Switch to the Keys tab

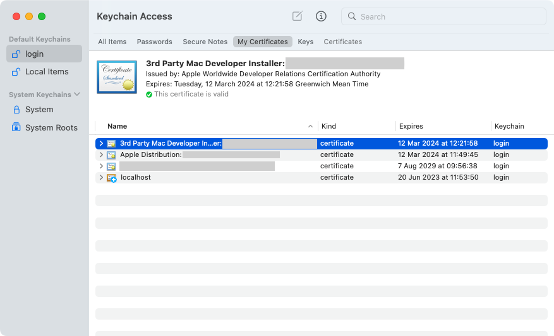click(x=305, y=42)
